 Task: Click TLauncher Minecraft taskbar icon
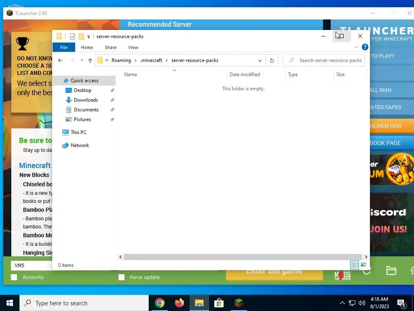click(x=239, y=303)
